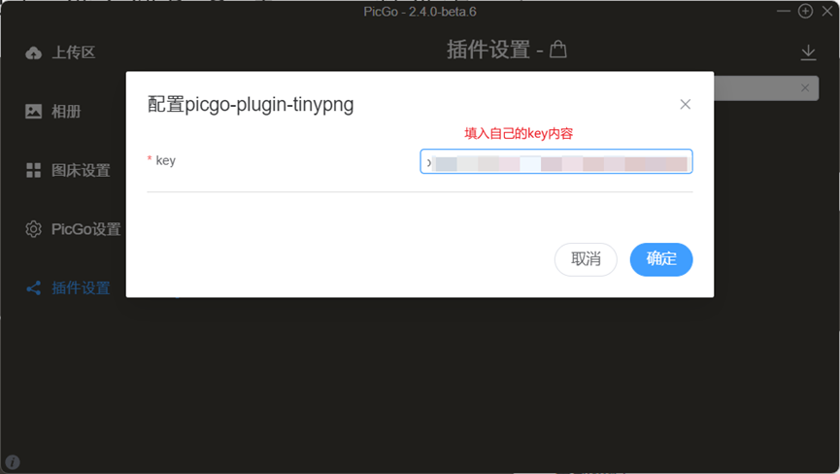Select the 插件设置 plugin settings item
The height and width of the screenshot is (474, 840).
tap(81, 288)
